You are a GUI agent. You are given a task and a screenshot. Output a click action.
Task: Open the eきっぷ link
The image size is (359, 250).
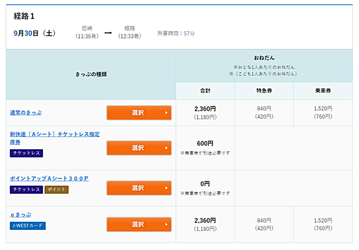click(x=21, y=215)
